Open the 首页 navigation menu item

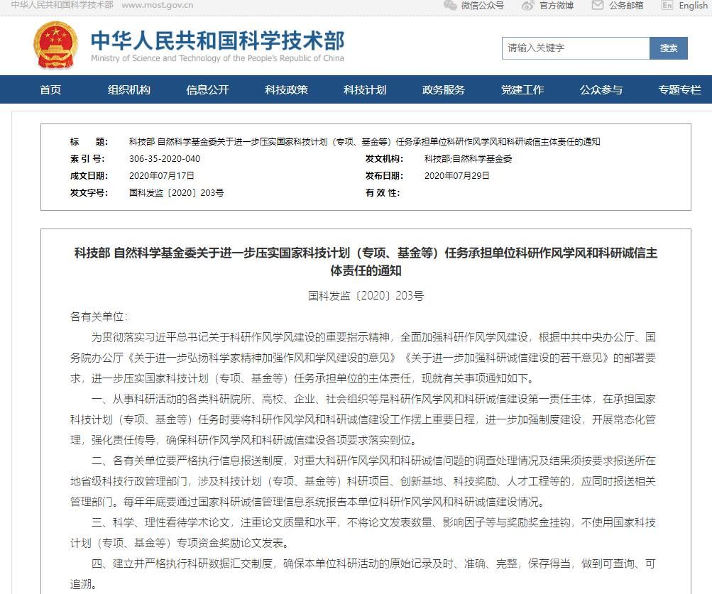[50, 90]
